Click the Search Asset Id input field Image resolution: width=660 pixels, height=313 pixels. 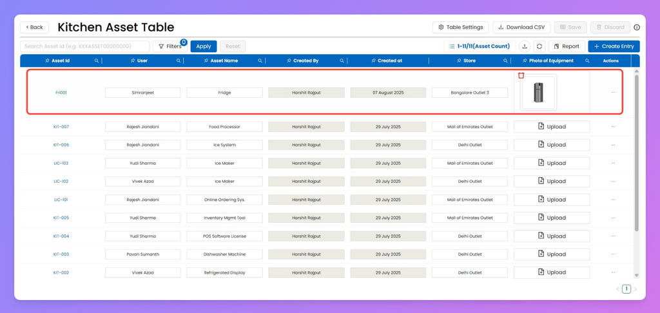point(85,46)
